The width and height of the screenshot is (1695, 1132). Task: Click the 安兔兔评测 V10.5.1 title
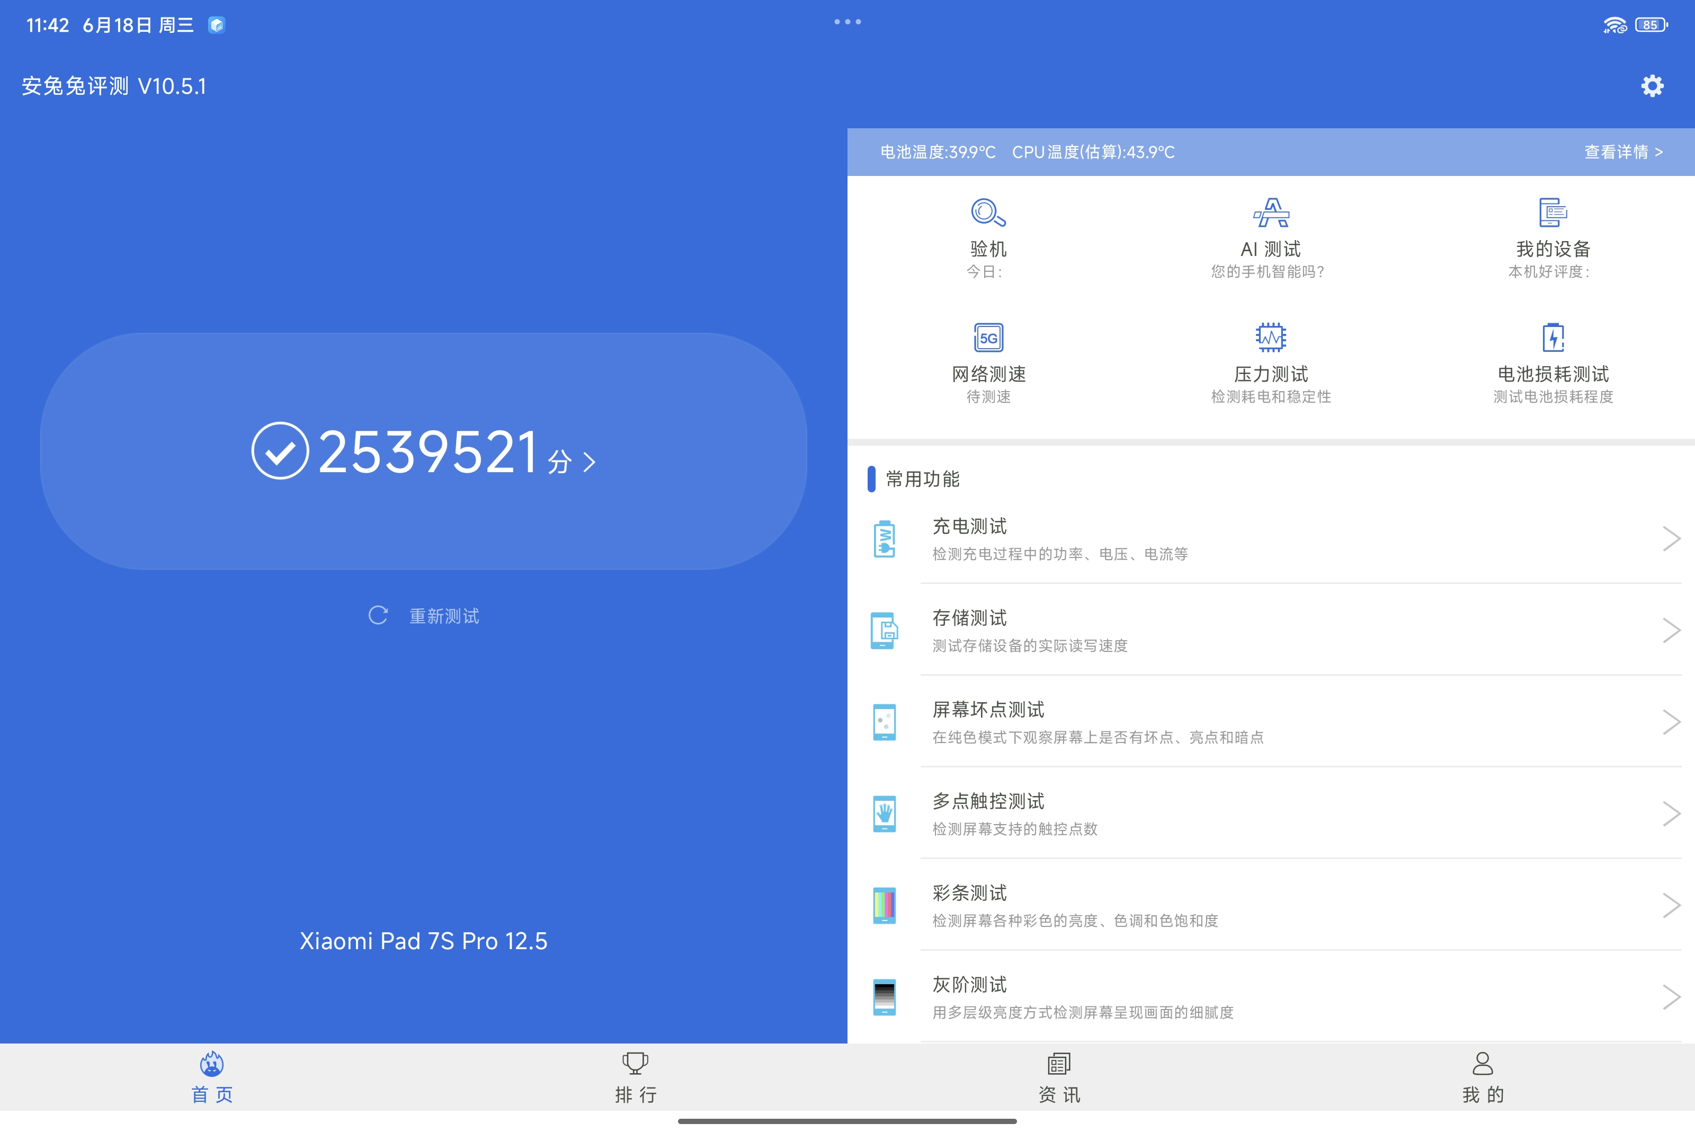click(114, 86)
